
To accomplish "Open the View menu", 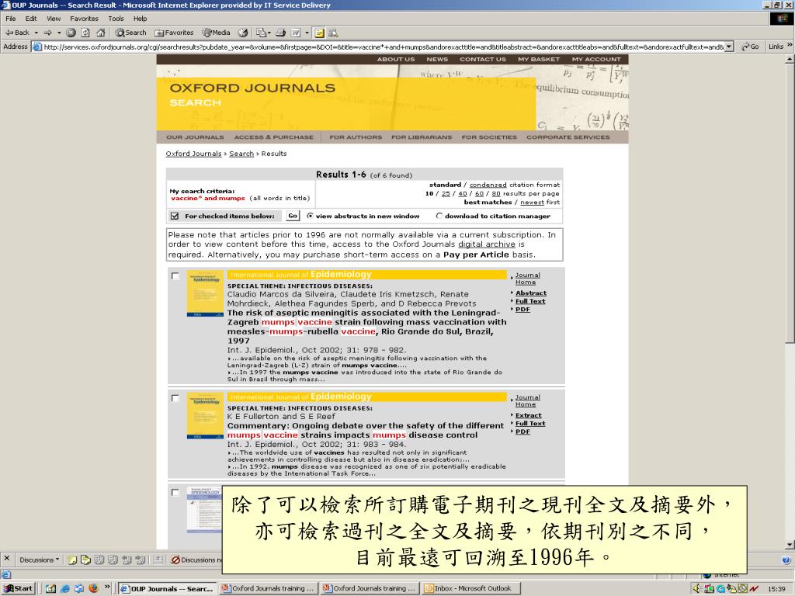I will pos(54,19).
